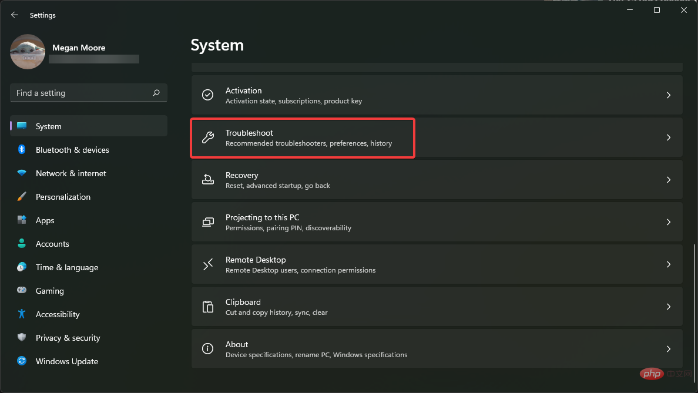Click the Recovery reset icon
This screenshot has width=698, height=393.
click(207, 179)
